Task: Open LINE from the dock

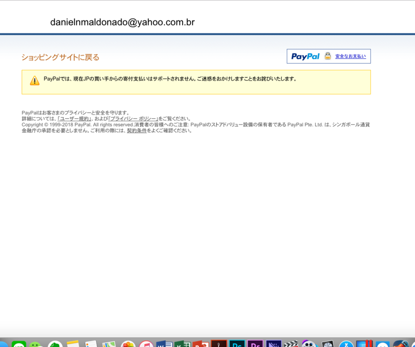Action: [19, 344]
